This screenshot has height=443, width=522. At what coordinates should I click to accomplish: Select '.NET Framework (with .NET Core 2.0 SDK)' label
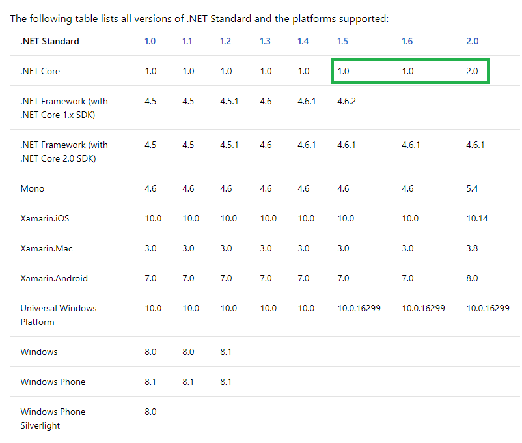click(x=64, y=152)
